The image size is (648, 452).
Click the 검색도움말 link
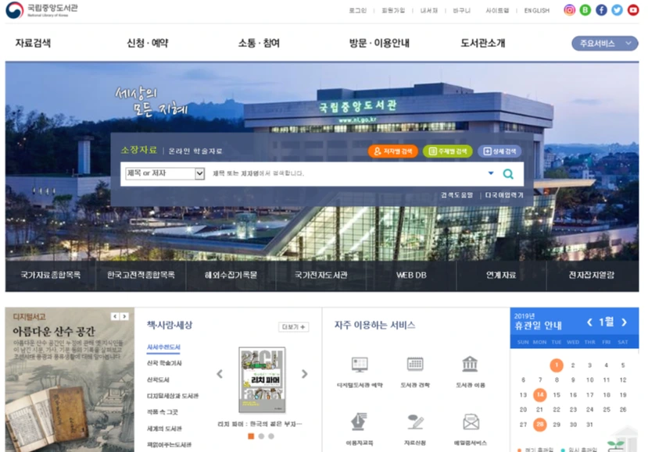pyautogui.click(x=456, y=195)
